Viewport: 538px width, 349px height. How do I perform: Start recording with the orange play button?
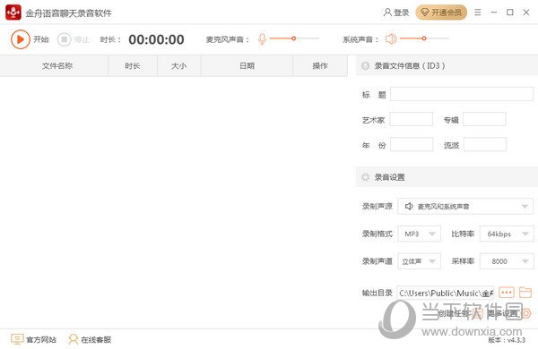coord(21,39)
